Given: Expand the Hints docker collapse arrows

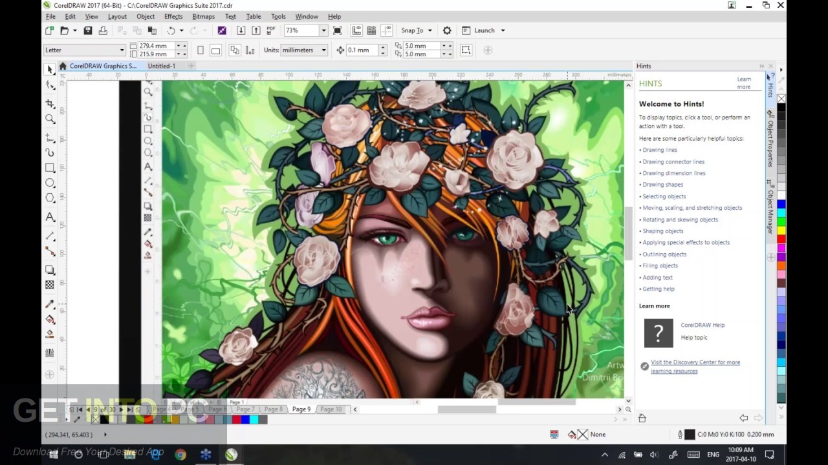Looking at the screenshot, I should pos(761,66).
